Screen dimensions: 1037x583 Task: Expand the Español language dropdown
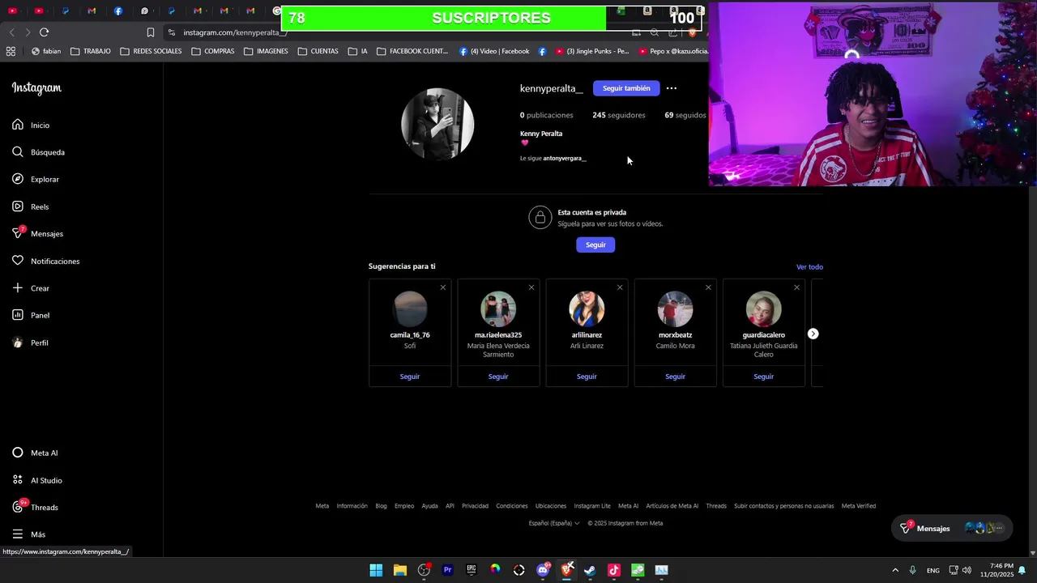pyautogui.click(x=554, y=523)
